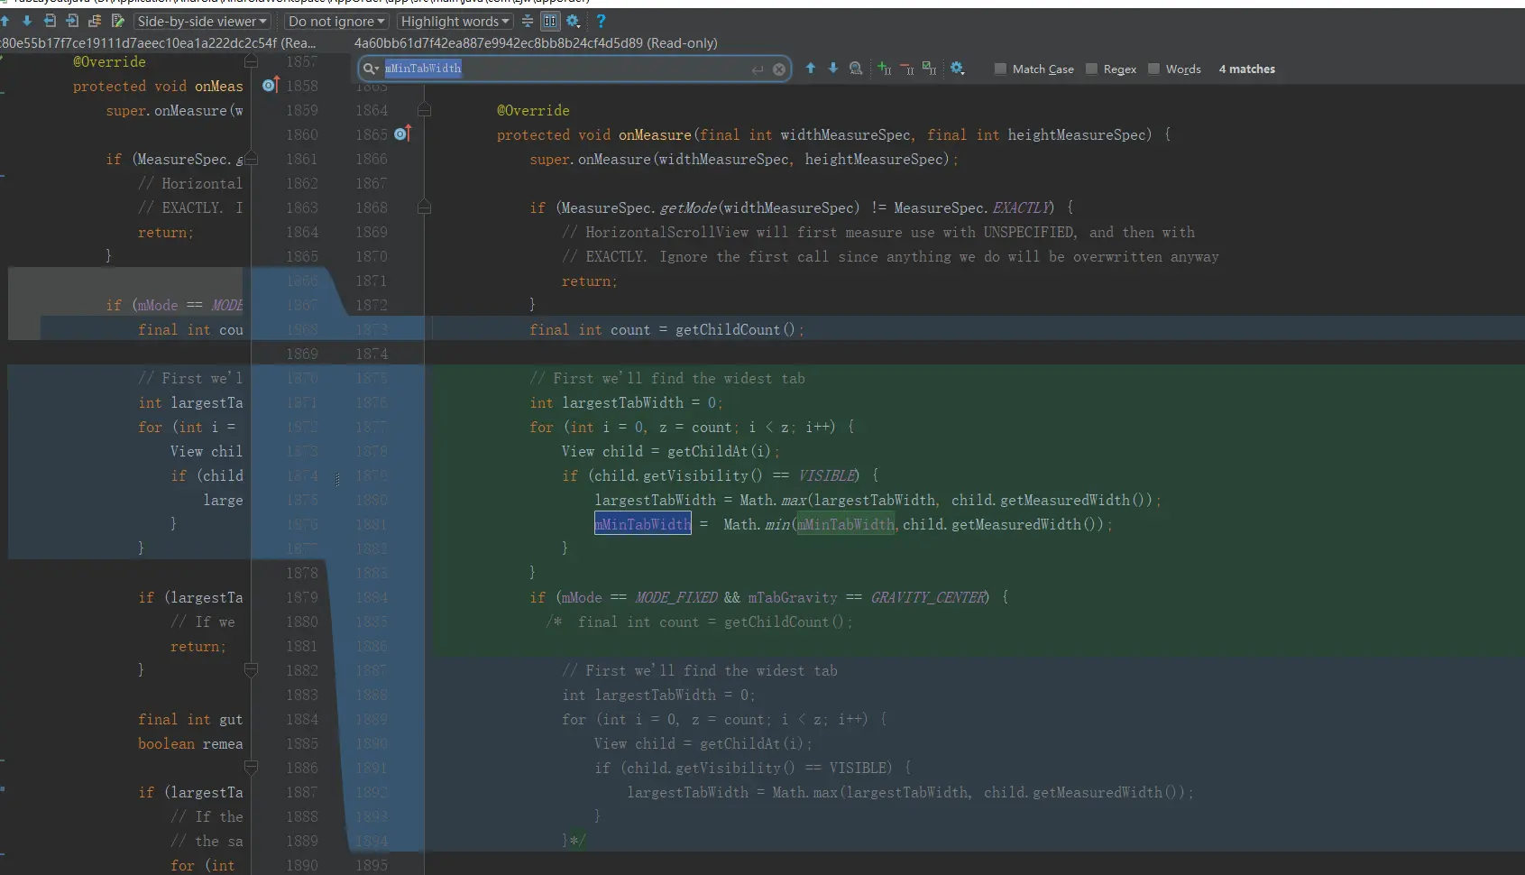
Task: Click 'int largestTabWidth = 0;' at line 1876
Action: tap(626, 402)
